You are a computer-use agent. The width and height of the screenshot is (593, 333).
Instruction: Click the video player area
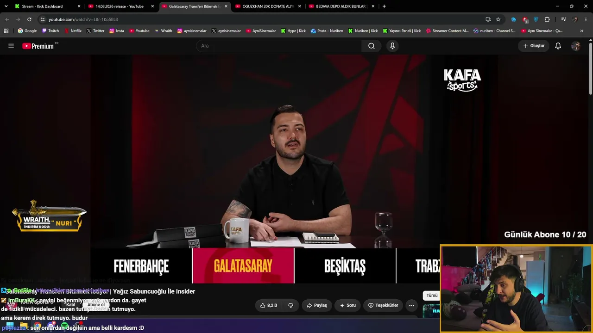(295, 169)
